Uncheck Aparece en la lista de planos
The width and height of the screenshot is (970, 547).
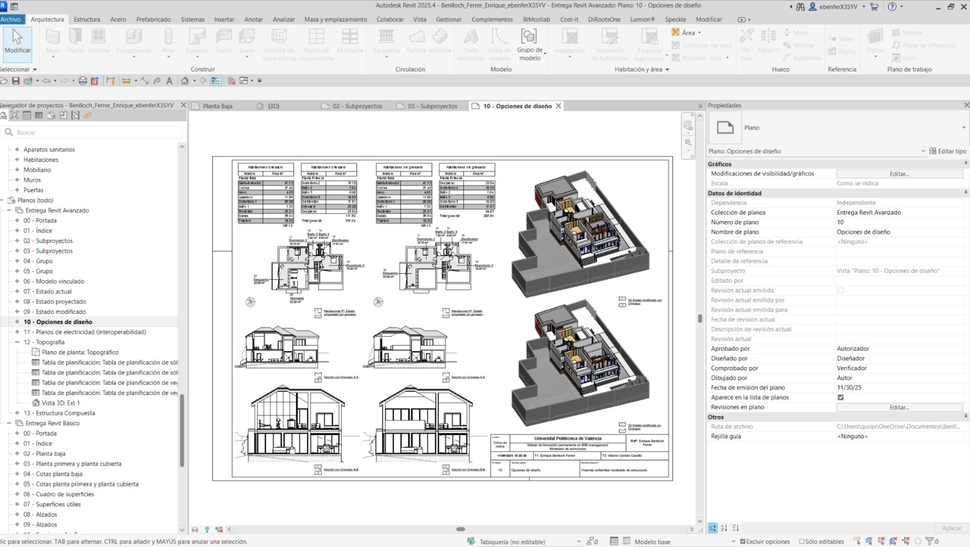point(840,397)
